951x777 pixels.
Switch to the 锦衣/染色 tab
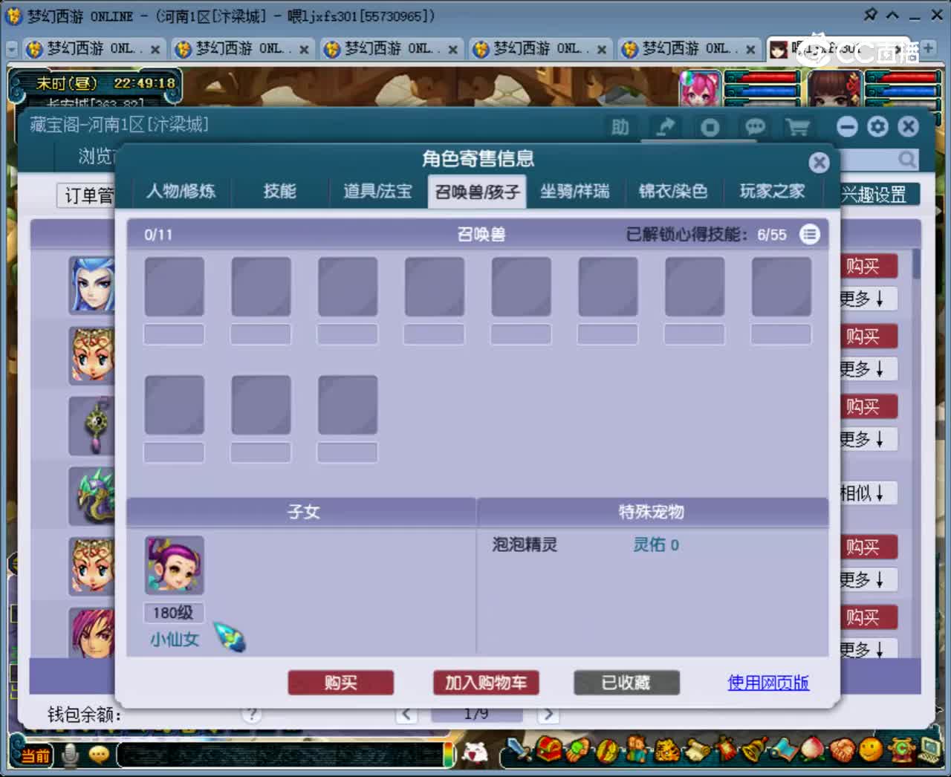[673, 192]
